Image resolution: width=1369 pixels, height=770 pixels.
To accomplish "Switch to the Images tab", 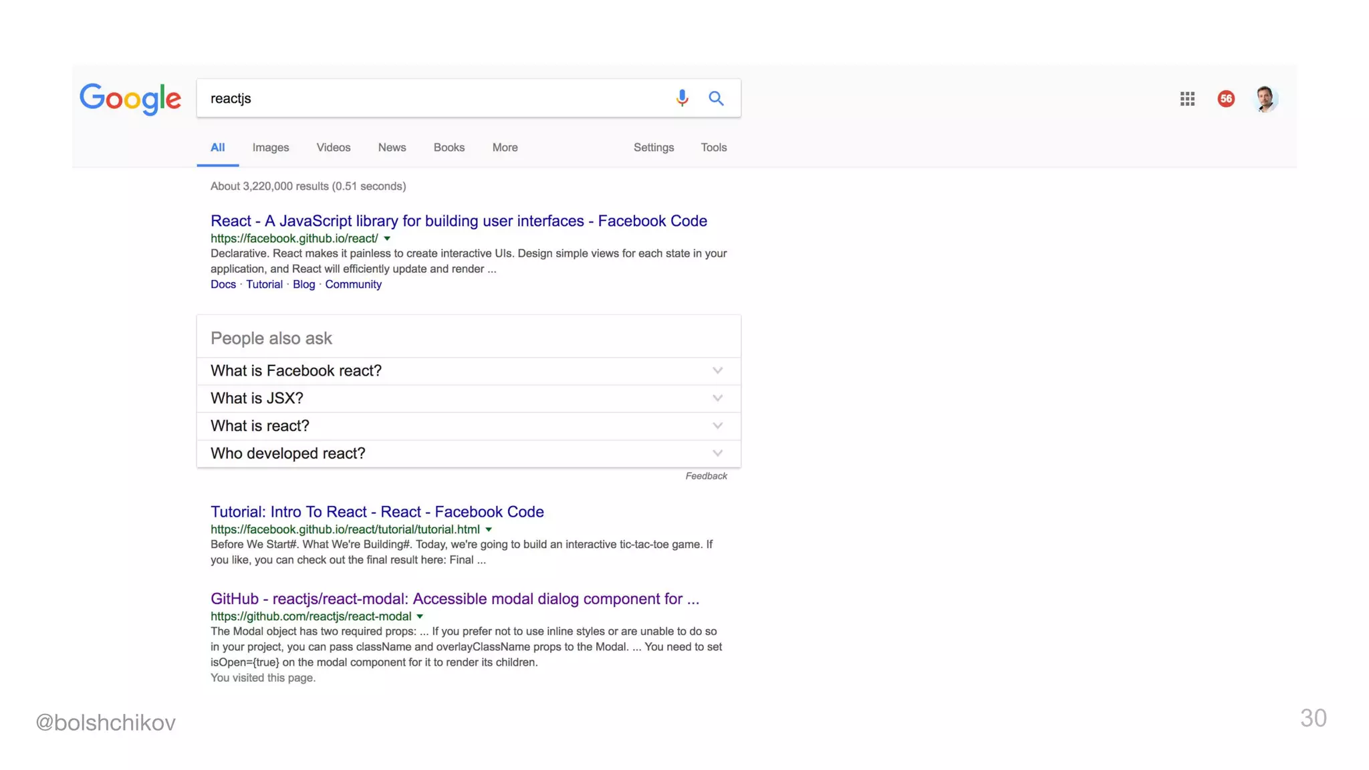I will click(x=270, y=148).
